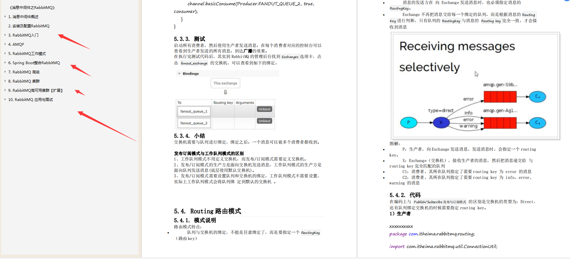This screenshot has width=570, height=259.
Task: Click the 'fanout_exchange' inline code text
Action: [x=194, y=63]
